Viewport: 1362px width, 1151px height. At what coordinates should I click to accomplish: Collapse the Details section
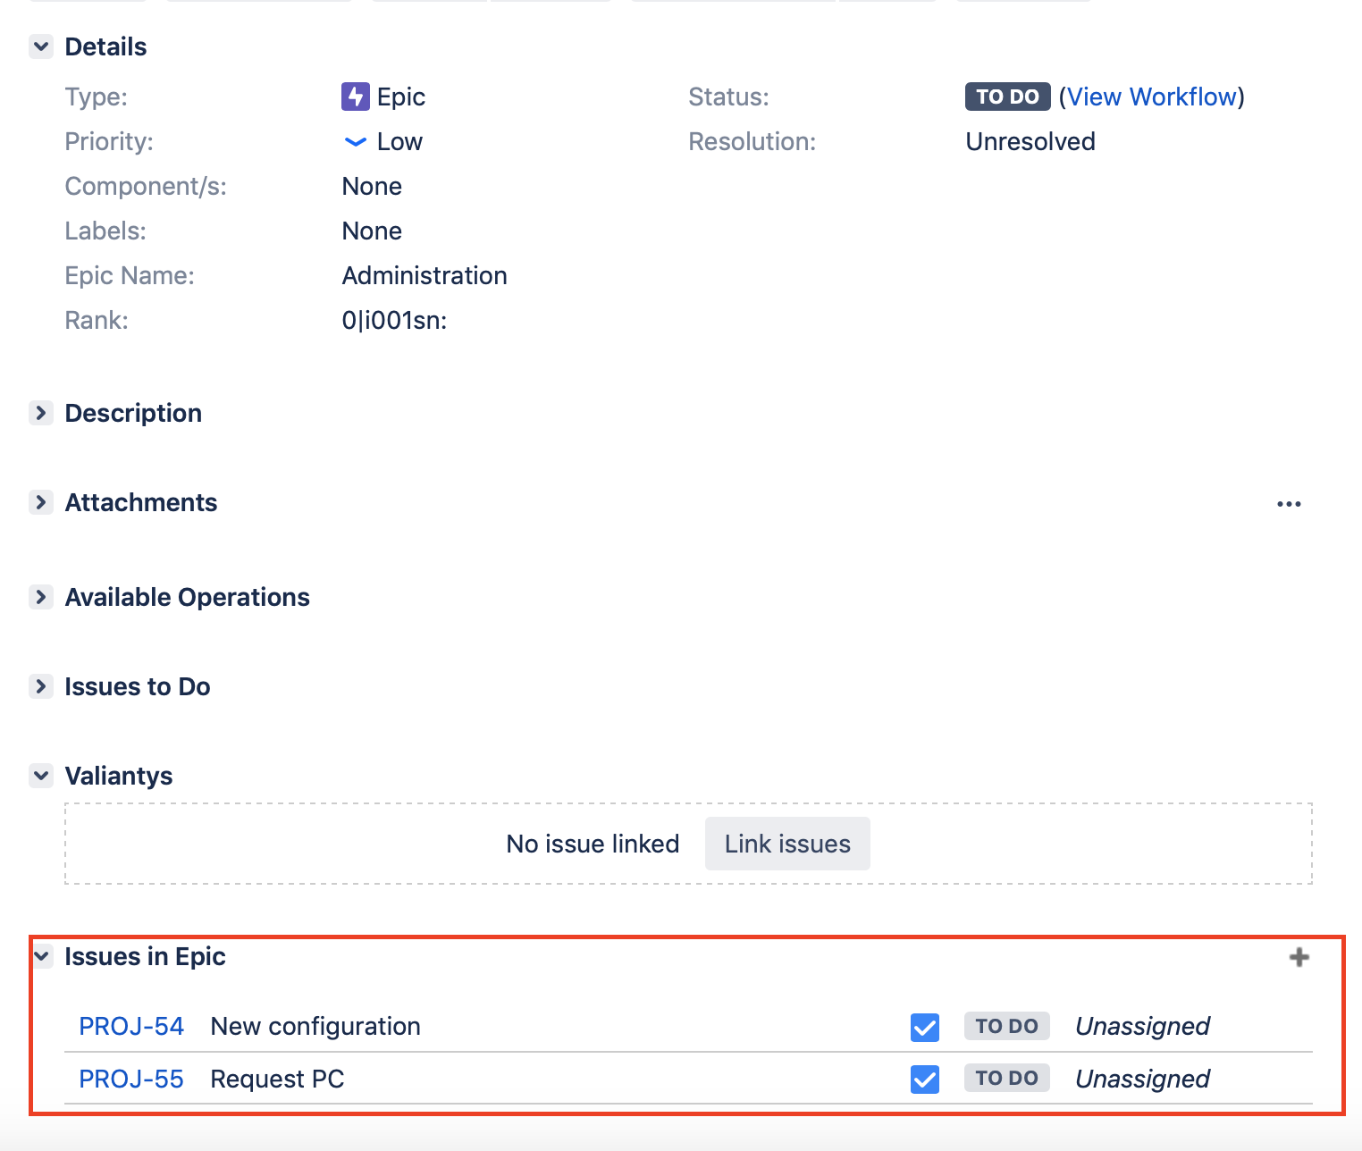pyautogui.click(x=42, y=46)
